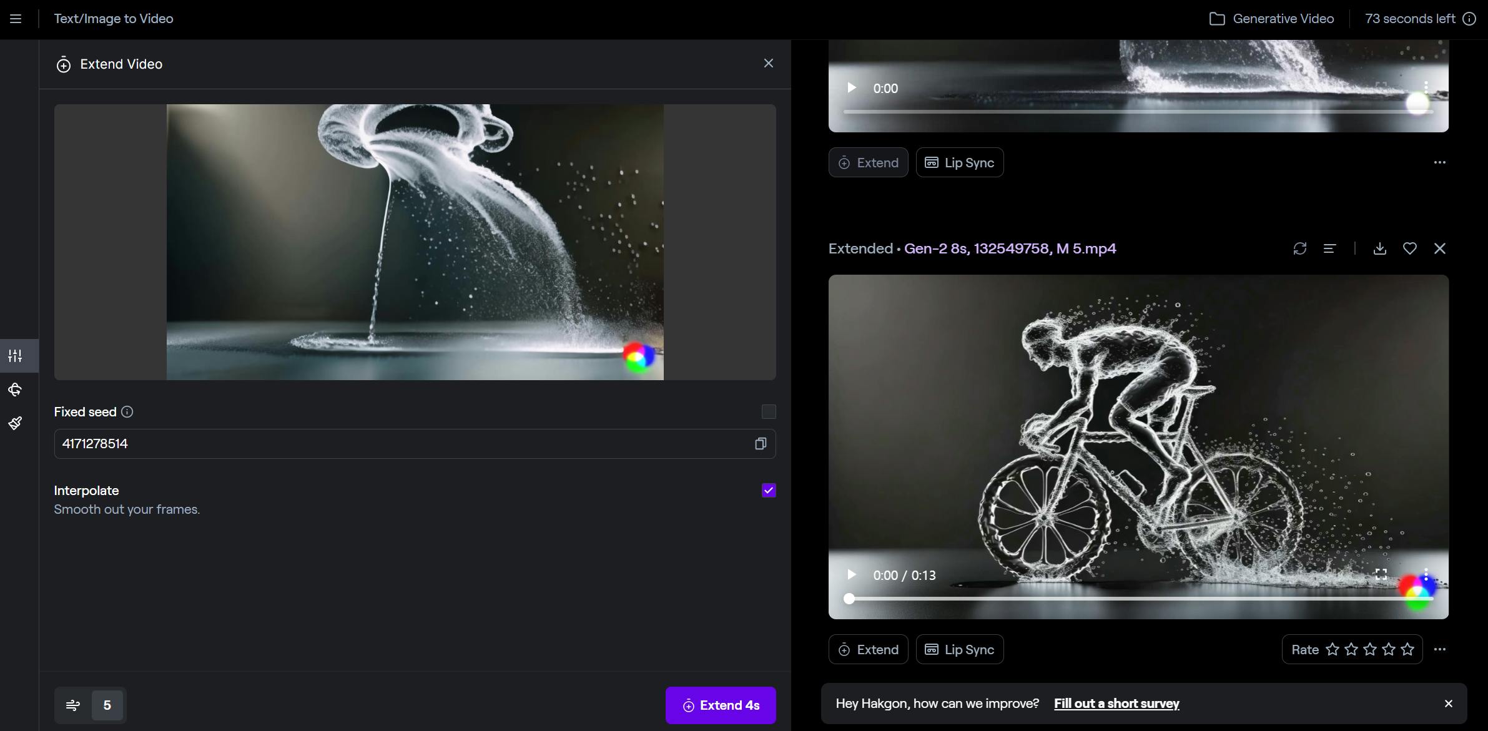Download the extended video

[1380, 248]
